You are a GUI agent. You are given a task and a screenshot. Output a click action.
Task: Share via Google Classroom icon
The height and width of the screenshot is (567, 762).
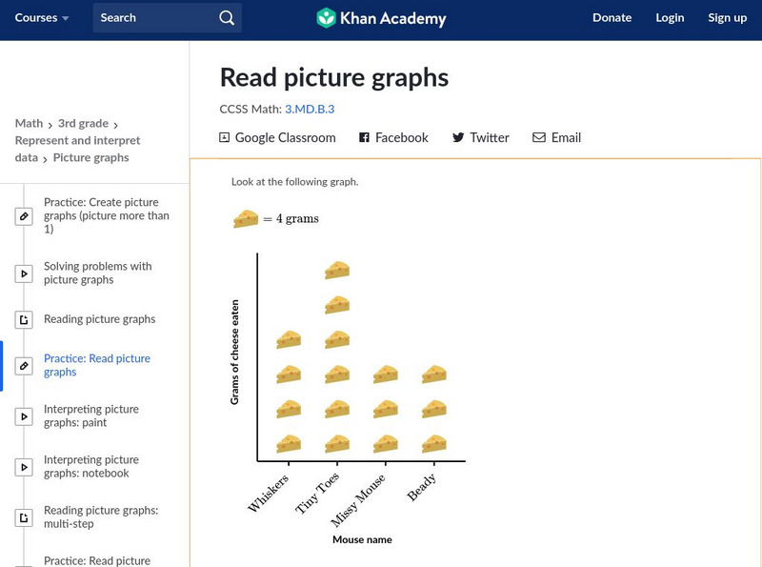[x=225, y=137]
